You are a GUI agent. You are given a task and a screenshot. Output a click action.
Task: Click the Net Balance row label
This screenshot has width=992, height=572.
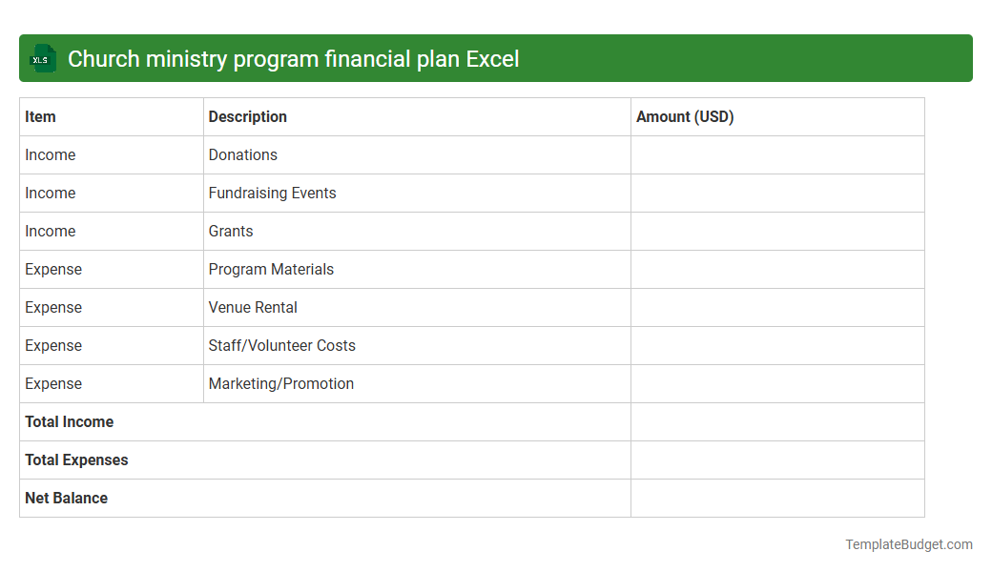tap(66, 498)
